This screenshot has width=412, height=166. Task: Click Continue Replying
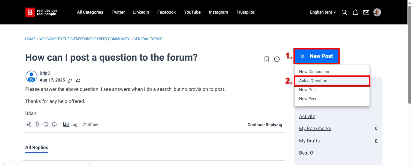(x=265, y=125)
